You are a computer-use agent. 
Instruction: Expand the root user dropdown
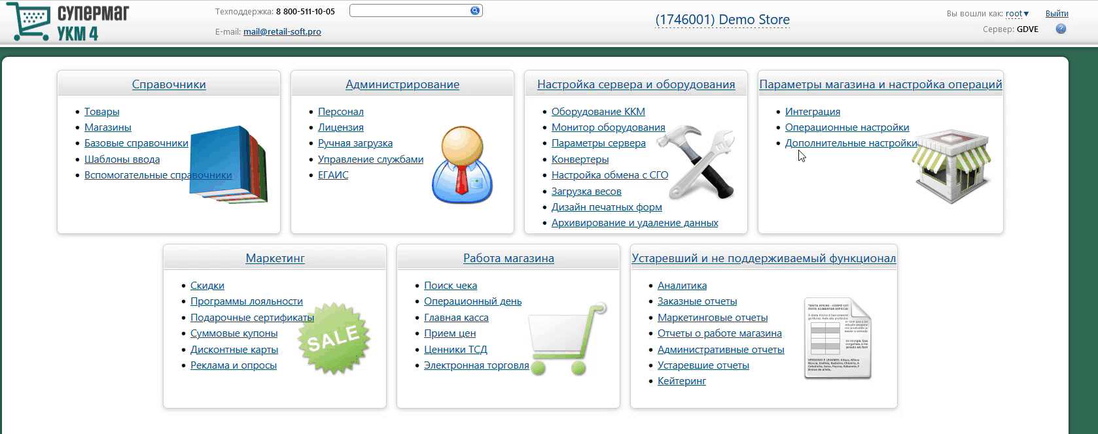pyautogui.click(x=1017, y=14)
